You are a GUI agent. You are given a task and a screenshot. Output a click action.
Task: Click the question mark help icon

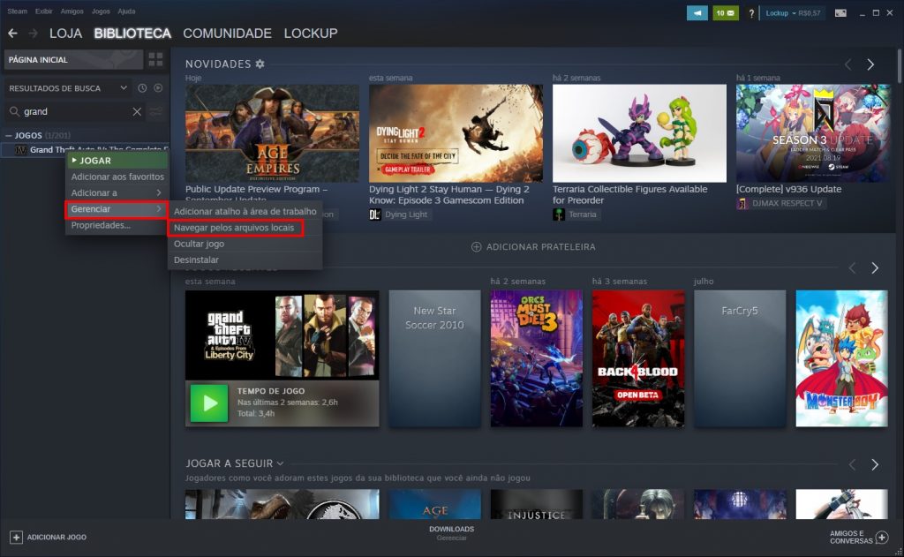point(751,13)
